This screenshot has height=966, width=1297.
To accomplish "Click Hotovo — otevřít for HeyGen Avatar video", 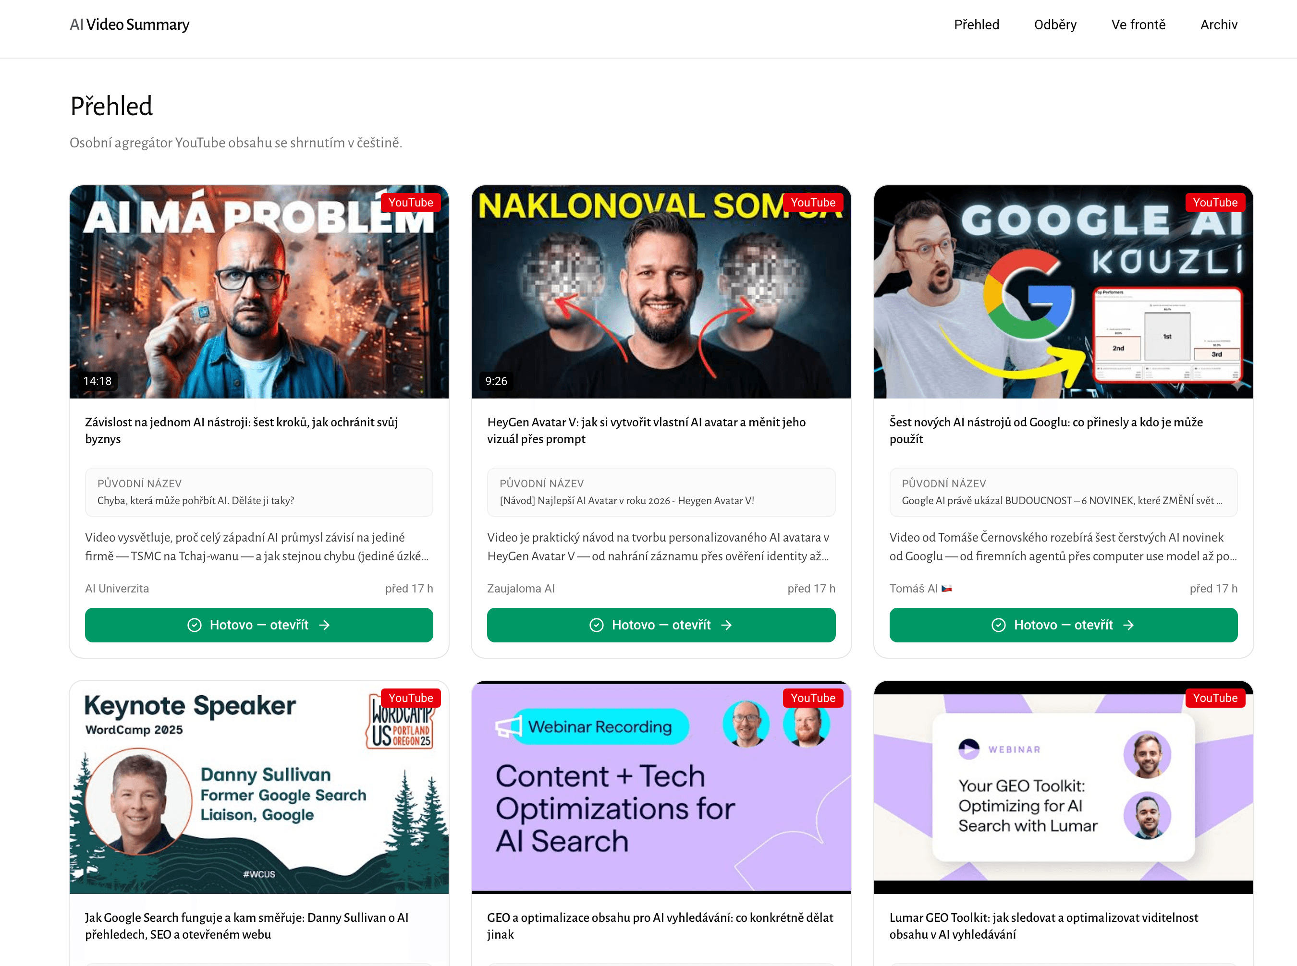I will (x=661, y=625).
